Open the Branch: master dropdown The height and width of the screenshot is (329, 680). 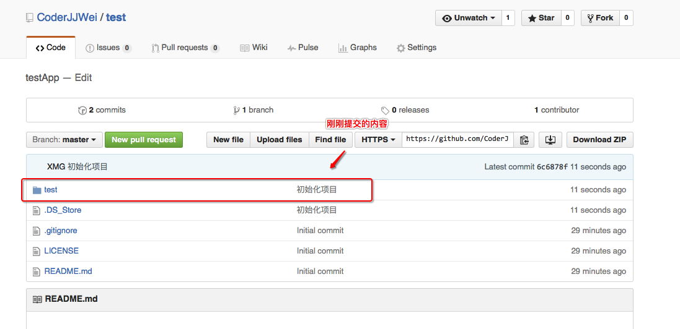pos(64,140)
